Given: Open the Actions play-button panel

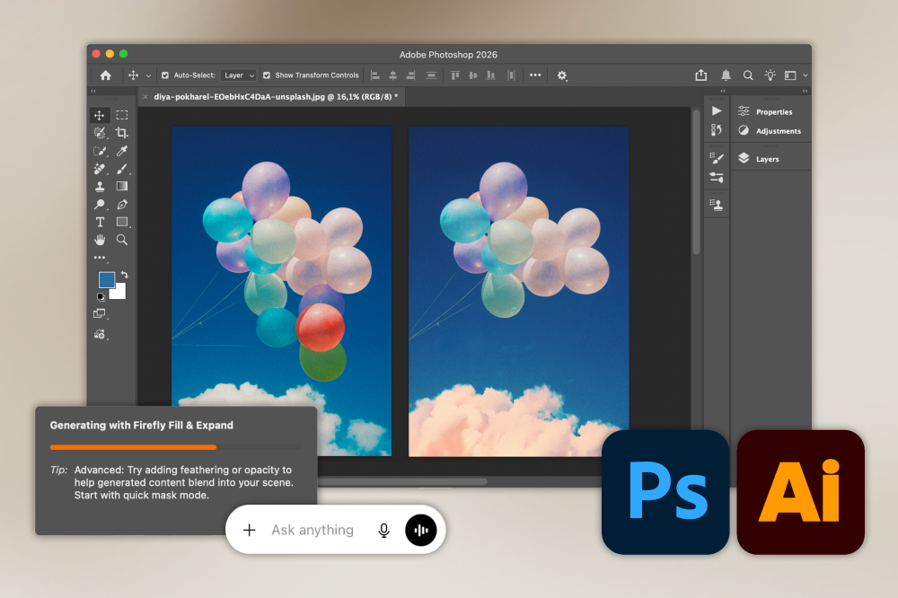Looking at the screenshot, I should (717, 111).
